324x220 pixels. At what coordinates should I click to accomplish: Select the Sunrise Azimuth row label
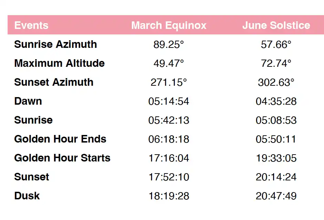tap(55, 44)
